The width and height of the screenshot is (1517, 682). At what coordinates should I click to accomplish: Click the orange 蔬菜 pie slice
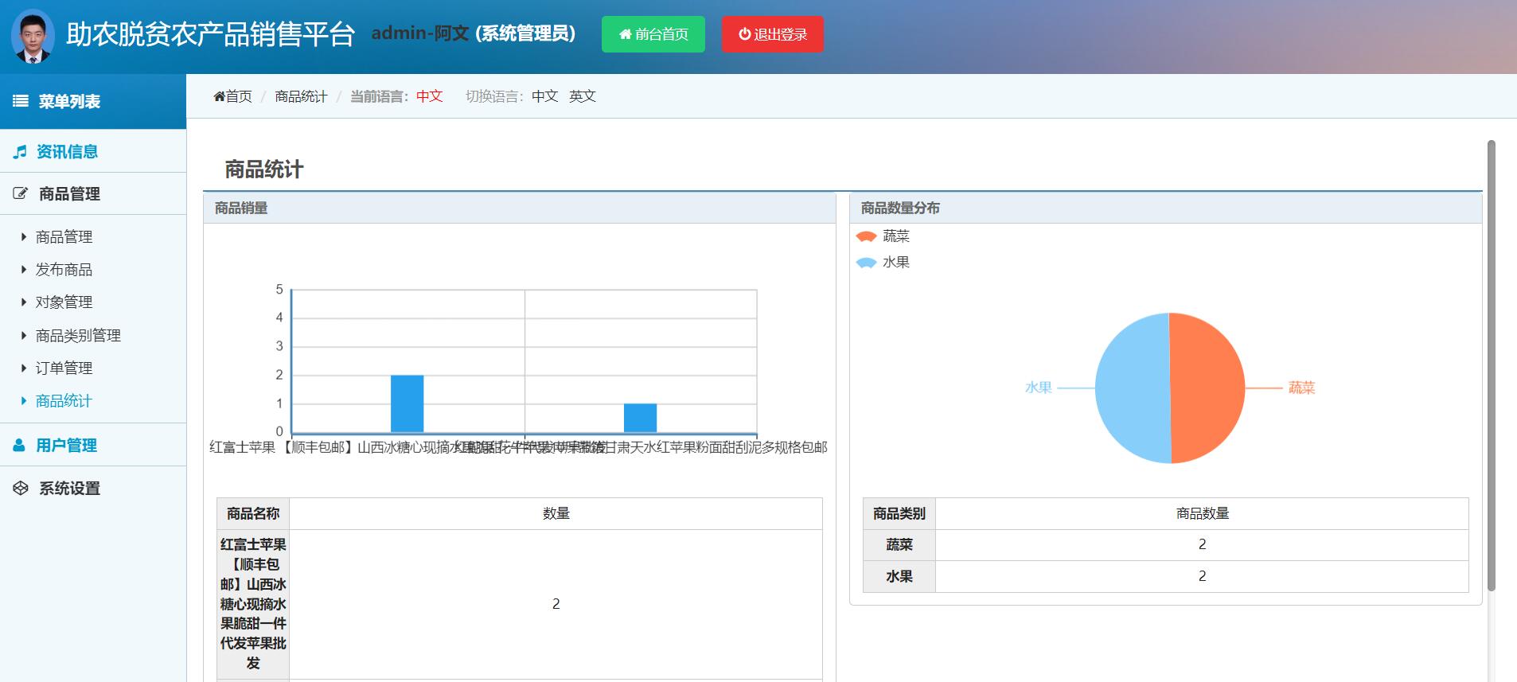pyautogui.click(x=1207, y=388)
